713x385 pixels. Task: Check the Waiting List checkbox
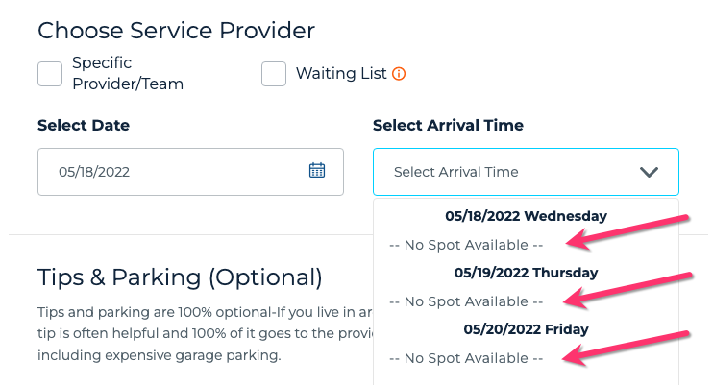click(274, 74)
